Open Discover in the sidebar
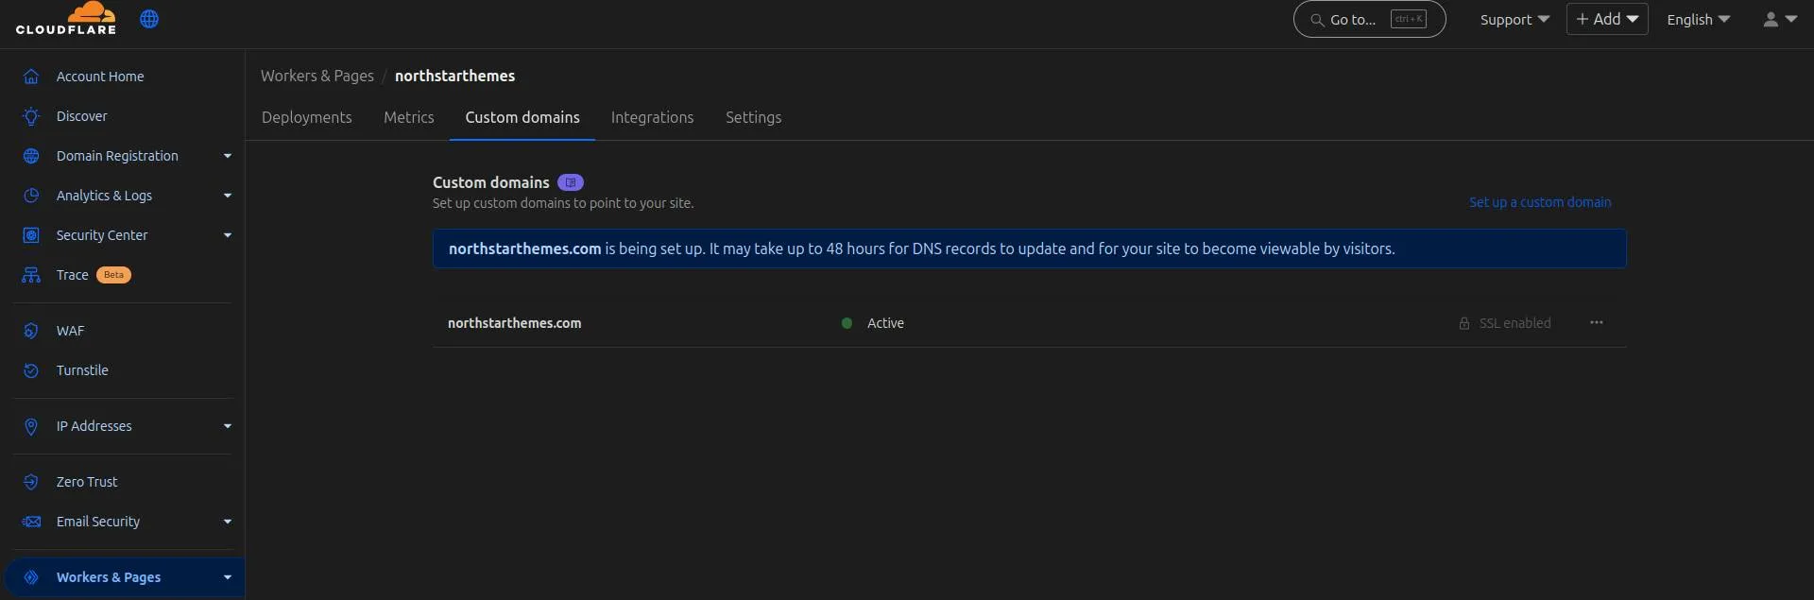The width and height of the screenshot is (1814, 600). click(x=82, y=116)
